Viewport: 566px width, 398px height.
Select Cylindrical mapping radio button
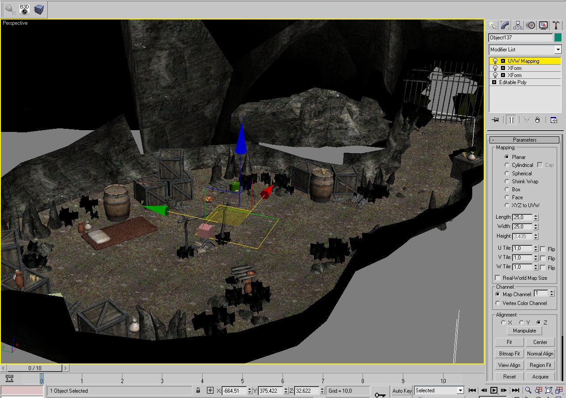pyautogui.click(x=507, y=165)
